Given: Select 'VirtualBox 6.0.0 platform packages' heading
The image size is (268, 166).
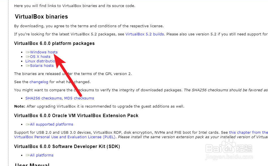Looking at the screenshot, I should click(x=54, y=44).
